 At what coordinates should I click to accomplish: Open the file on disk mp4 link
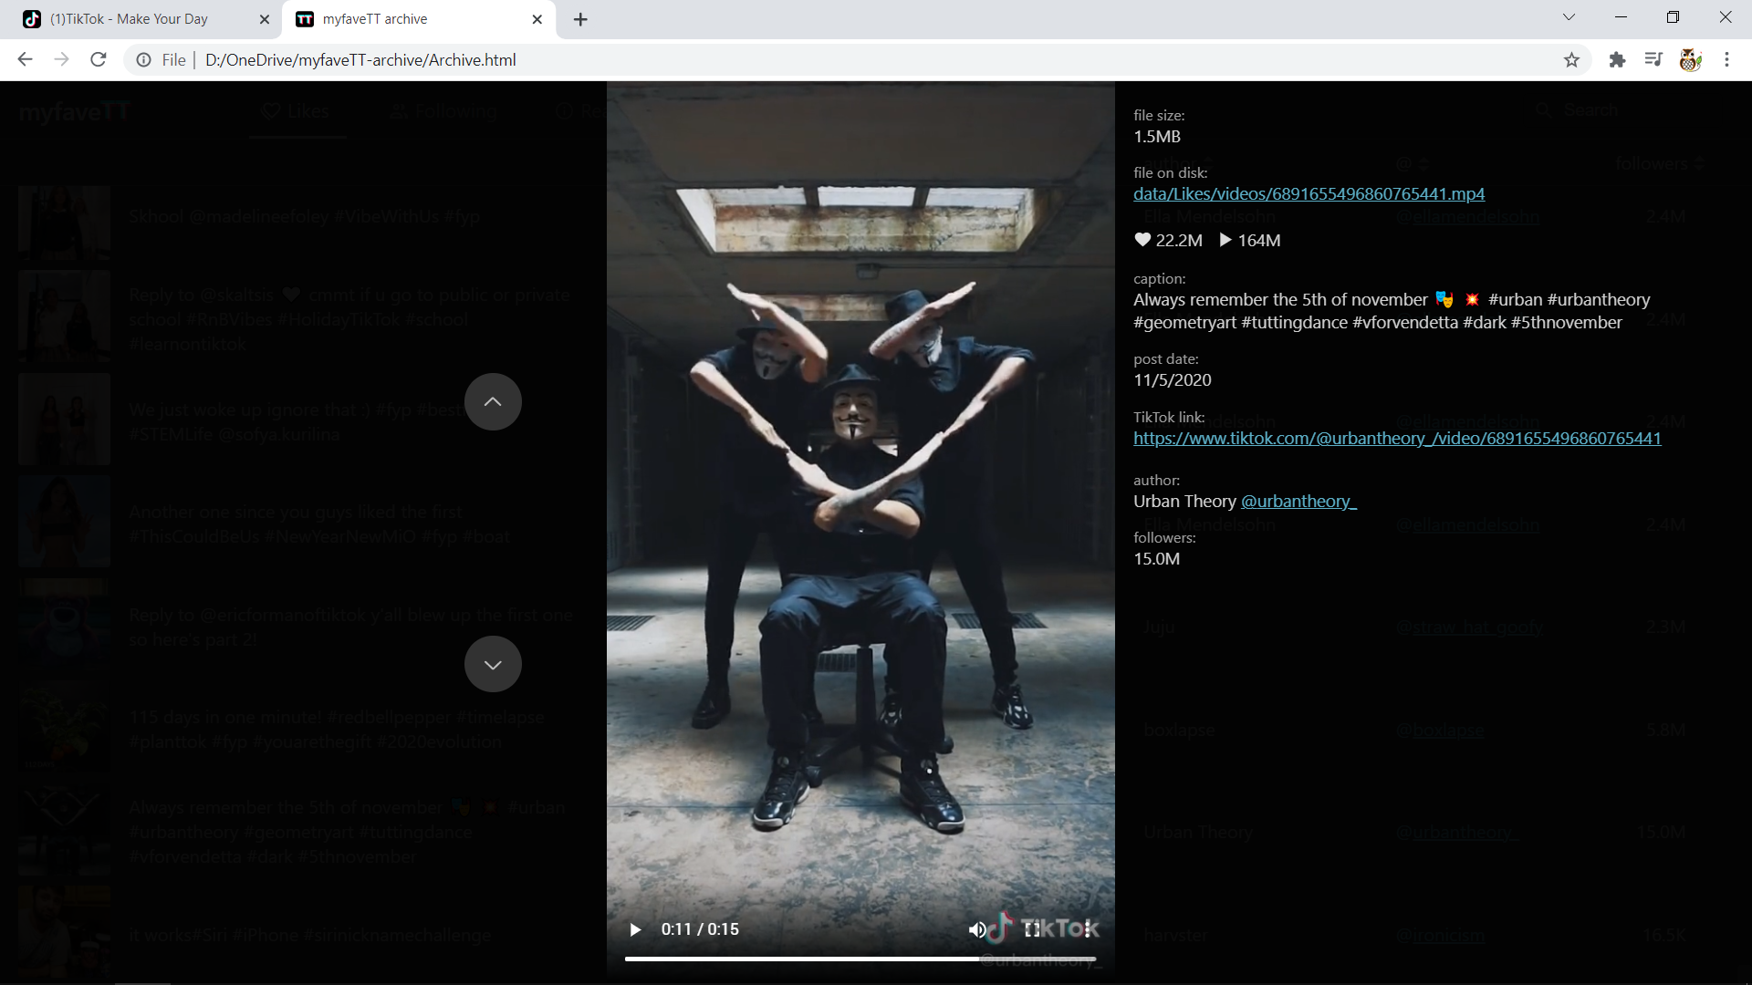(x=1309, y=193)
